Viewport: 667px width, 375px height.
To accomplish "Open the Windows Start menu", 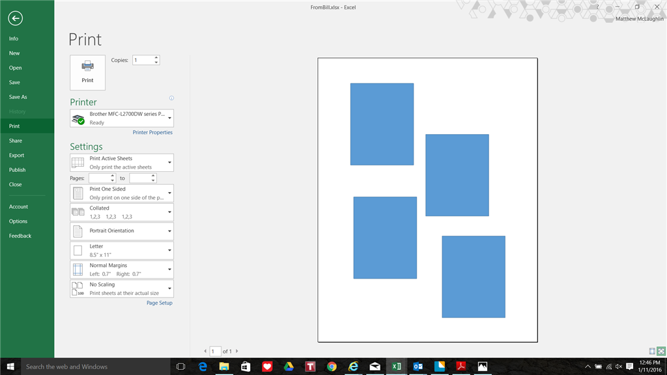I will click(x=10, y=367).
